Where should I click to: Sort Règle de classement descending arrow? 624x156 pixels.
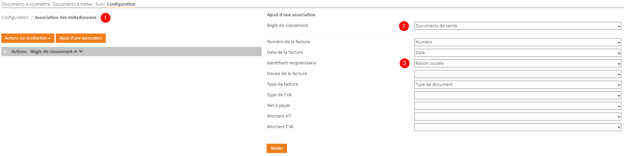pos(81,51)
